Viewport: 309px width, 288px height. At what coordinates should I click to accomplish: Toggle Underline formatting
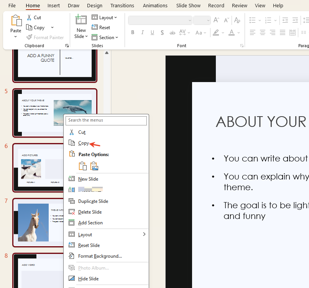pyautogui.click(x=152, y=33)
